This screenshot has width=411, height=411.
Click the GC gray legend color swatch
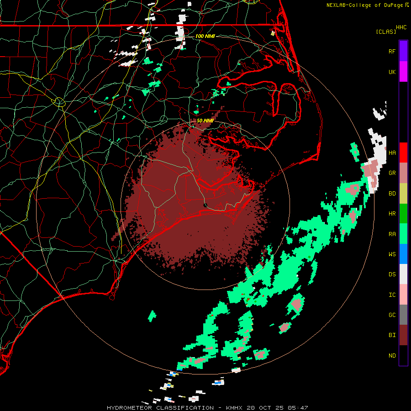[x=403, y=315]
